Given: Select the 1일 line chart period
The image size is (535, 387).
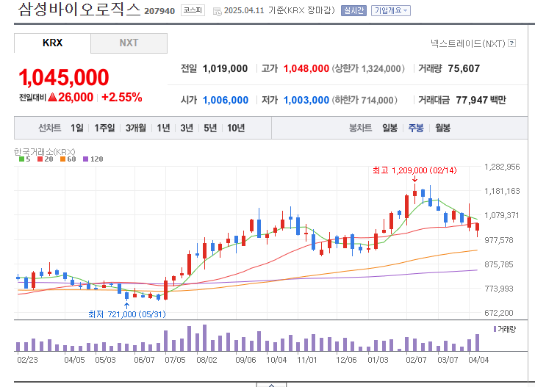Looking at the screenshot, I should (x=77, y=128).
